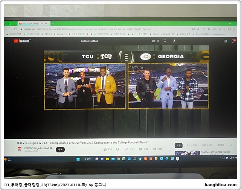241x190 pixels.
Task: Subscribe with the 구독 button
Action: [x=60, y=149]
